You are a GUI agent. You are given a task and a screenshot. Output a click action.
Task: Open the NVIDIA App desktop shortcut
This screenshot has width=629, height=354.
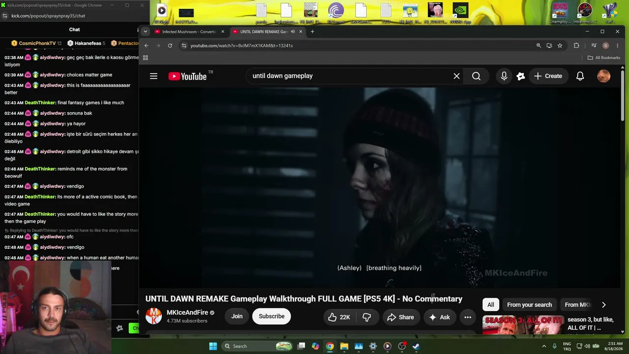click(460, 14)
